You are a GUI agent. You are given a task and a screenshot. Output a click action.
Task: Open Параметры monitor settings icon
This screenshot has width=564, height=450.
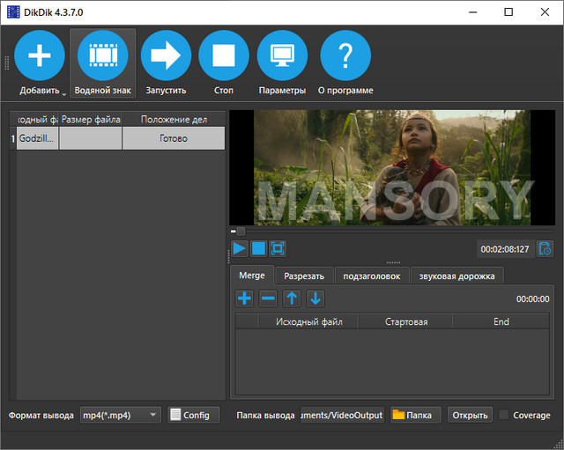pos(282,55)
